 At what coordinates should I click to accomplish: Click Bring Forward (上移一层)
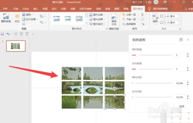129,15
